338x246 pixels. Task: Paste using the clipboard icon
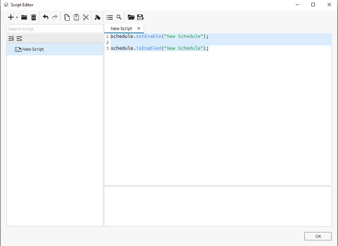pos(76,17)
